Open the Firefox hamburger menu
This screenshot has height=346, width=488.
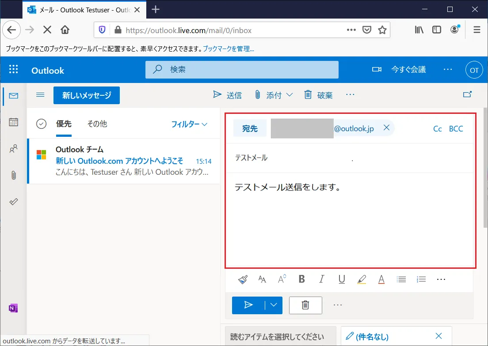[477, 30]
